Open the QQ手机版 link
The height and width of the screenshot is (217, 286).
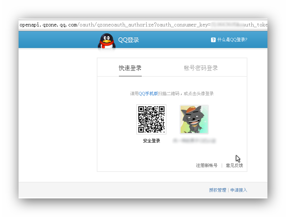tap(148, 94)
